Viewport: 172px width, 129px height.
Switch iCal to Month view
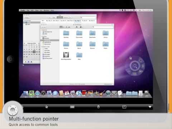tap(66, 18)
